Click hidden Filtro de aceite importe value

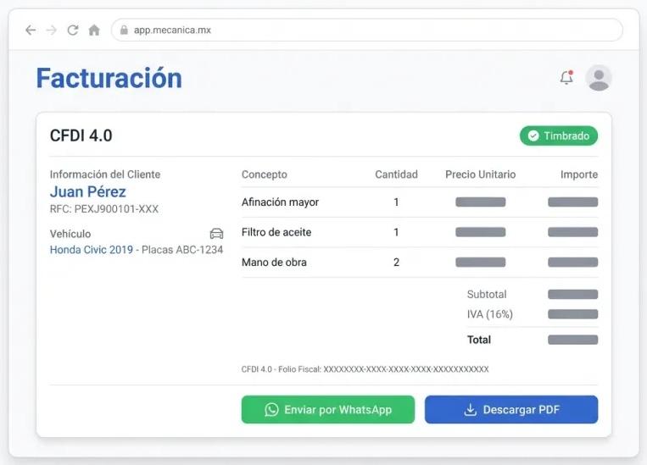click(572, 232)
